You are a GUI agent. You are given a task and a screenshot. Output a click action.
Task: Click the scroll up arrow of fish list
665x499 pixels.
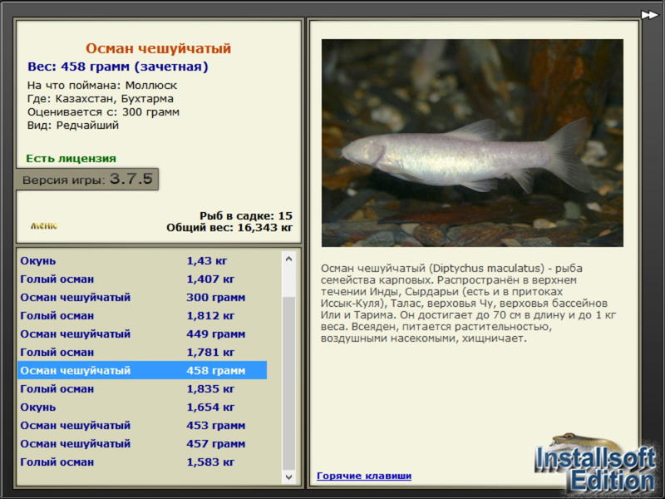pyautogui.click(x=288, y=259)
